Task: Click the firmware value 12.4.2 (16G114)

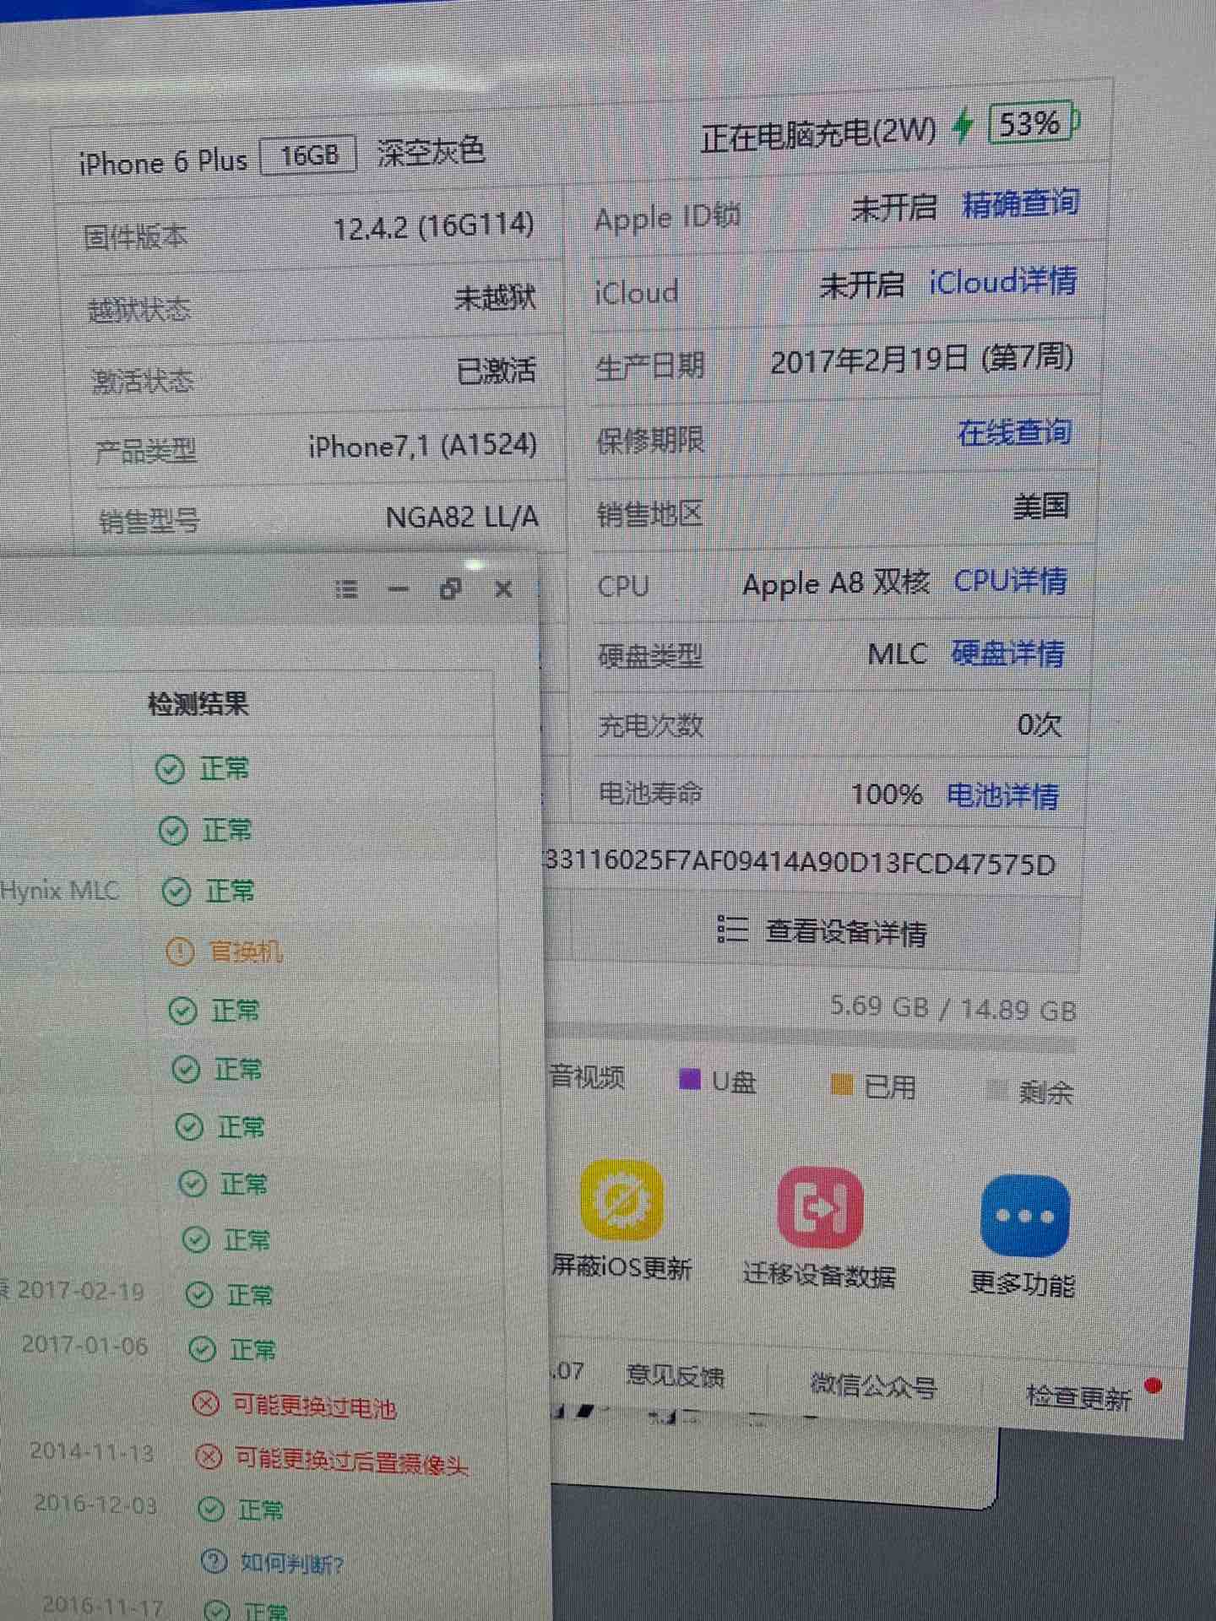Action: [434, 225]
